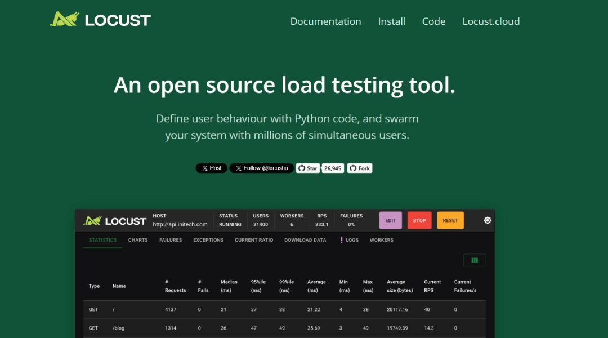The width and height of the screenshot is (608, 338).
Task: Open the Documentation page
Action: [325, 21]
